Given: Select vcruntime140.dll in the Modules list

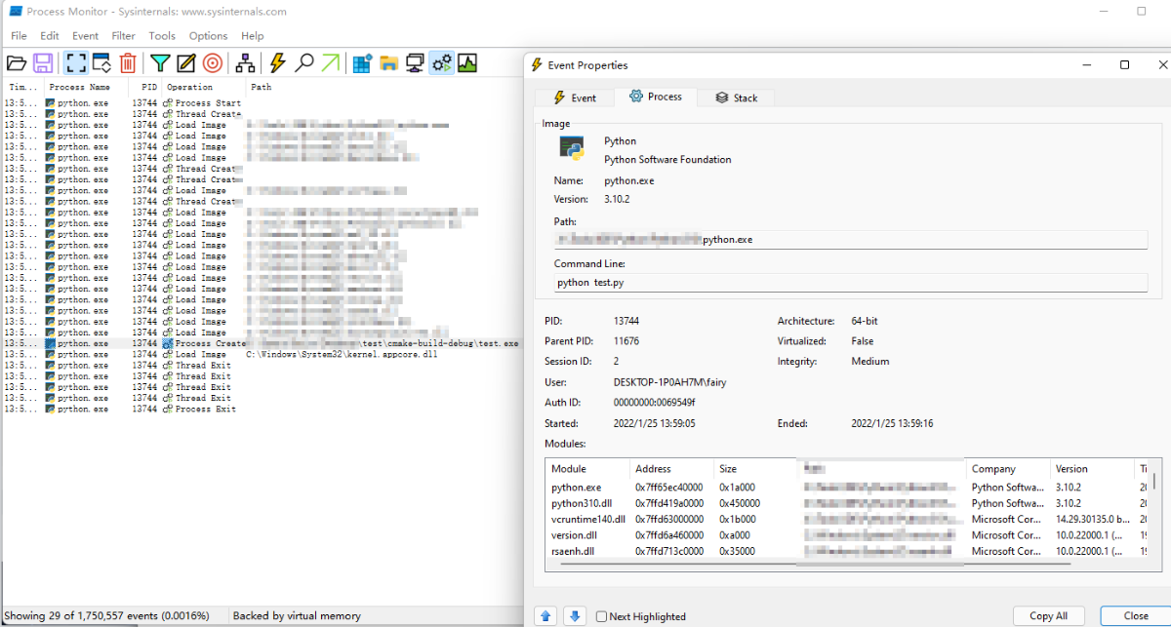Looking at the screenshot, I should pyautogui.click(x=849, y=520).
